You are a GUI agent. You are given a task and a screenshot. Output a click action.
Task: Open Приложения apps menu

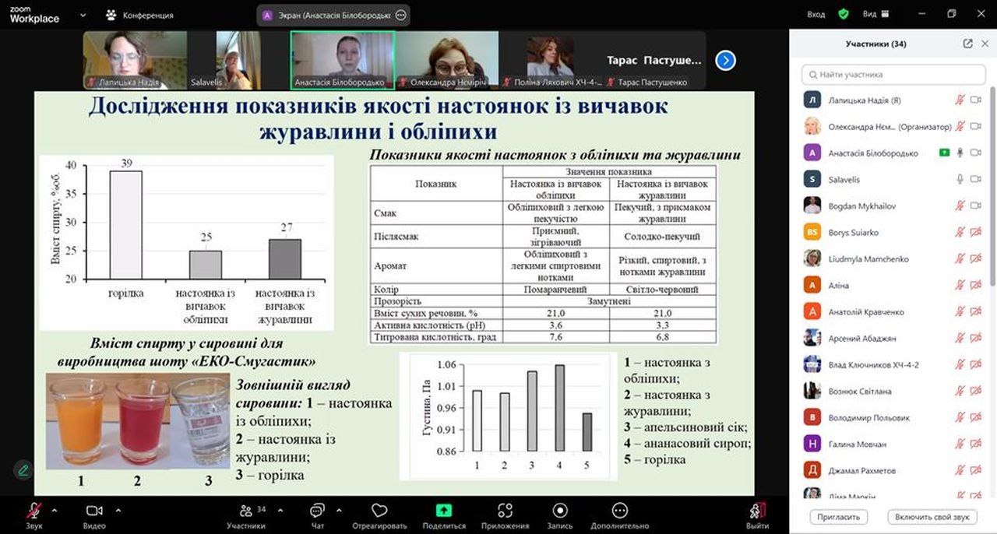(505, 515)
